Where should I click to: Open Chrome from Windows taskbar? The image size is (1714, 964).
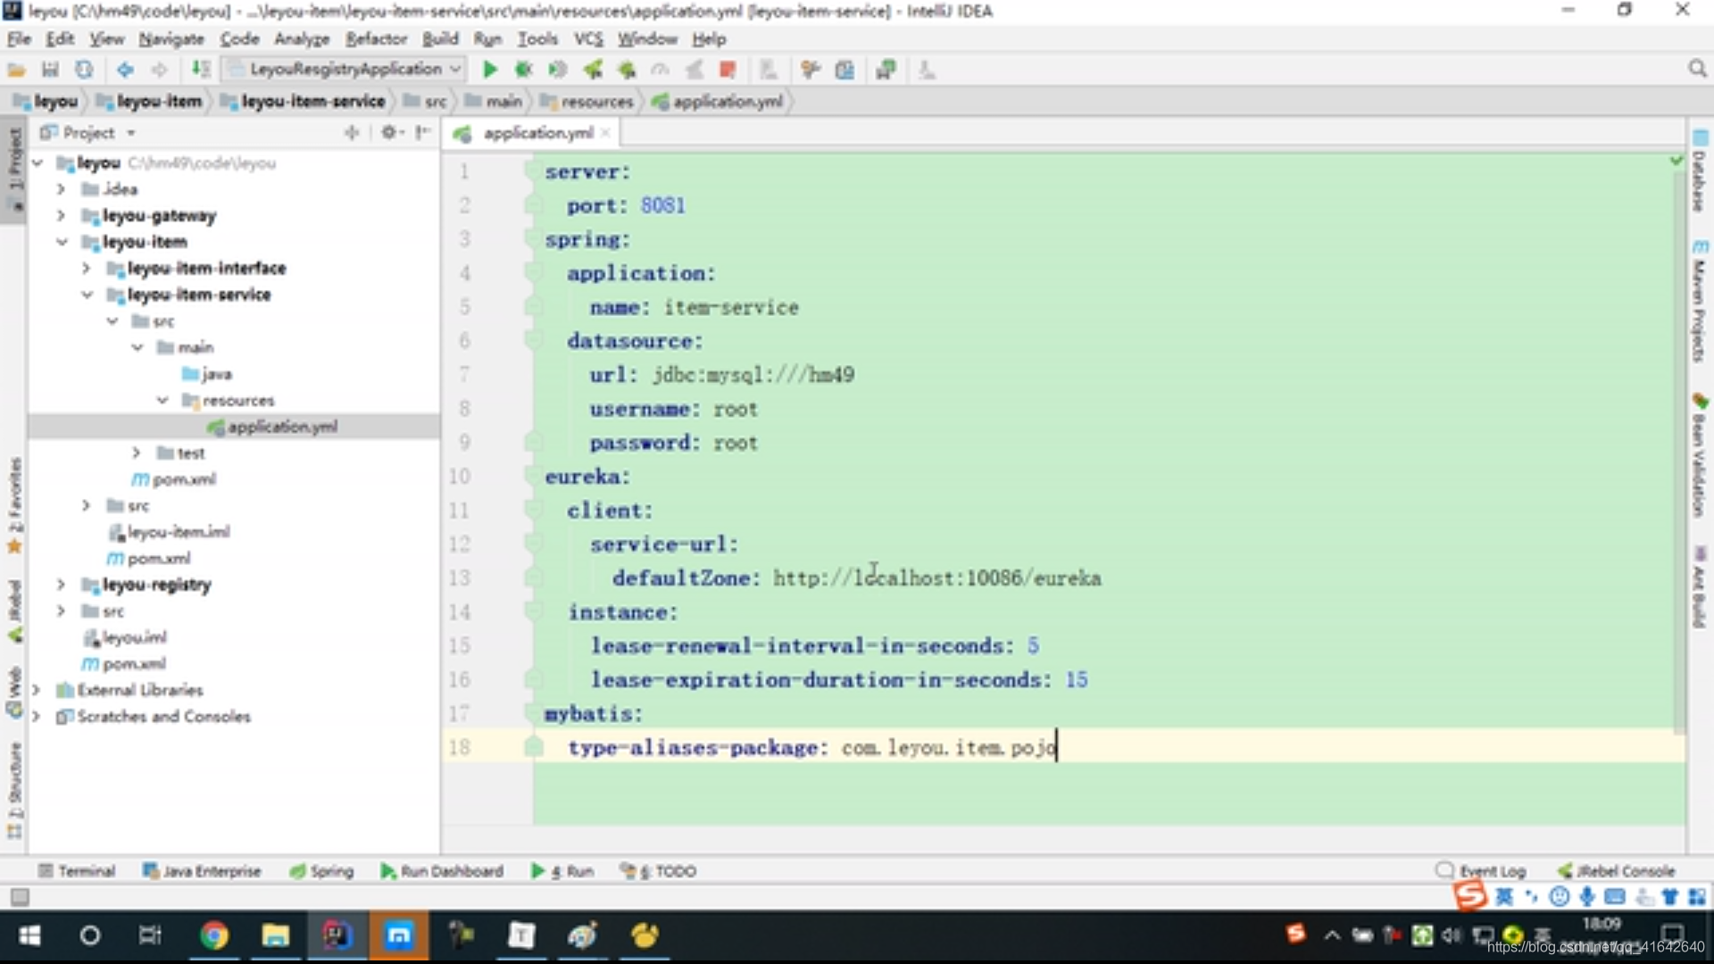213,935
